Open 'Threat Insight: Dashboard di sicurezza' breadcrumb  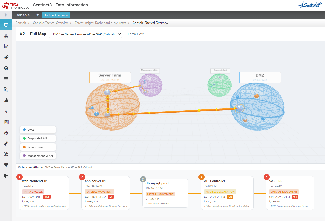[x=100, y=23]
